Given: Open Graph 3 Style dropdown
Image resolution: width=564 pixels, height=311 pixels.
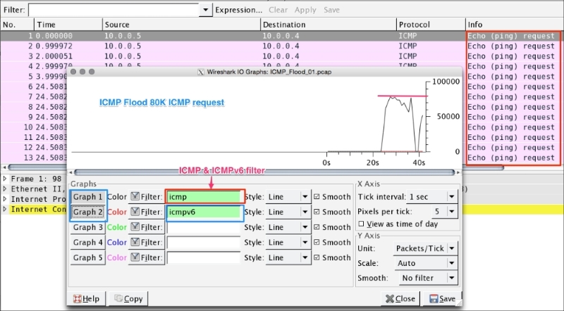Looking at the screenshot, I should pos(288,227).
